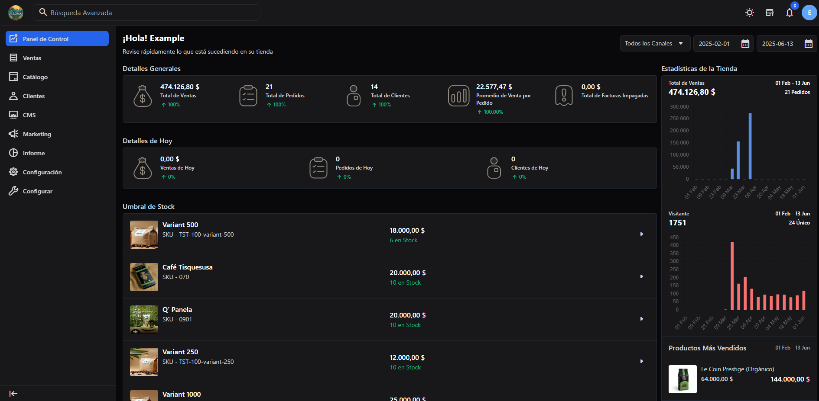Open the Marketing section

point(36,134)
